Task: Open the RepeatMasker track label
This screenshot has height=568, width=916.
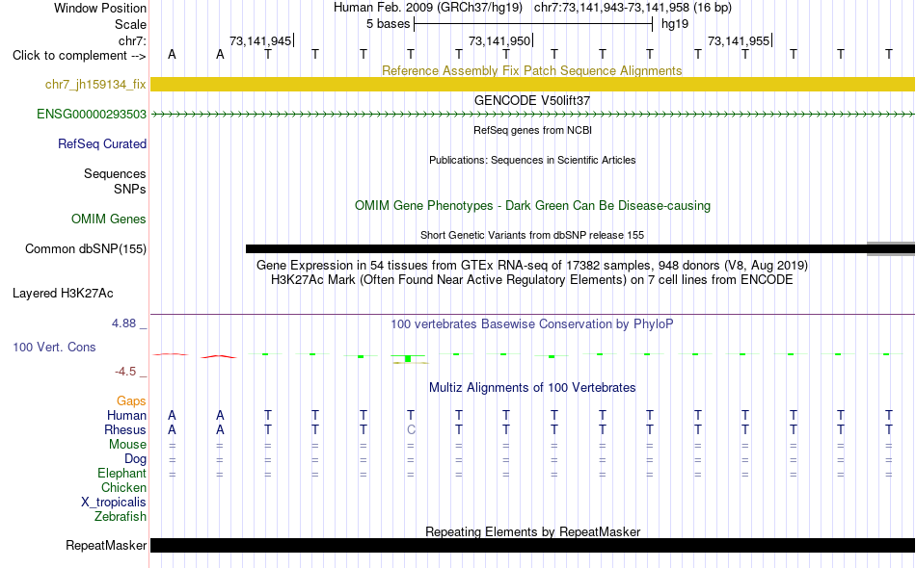Action: coord(106,546)
